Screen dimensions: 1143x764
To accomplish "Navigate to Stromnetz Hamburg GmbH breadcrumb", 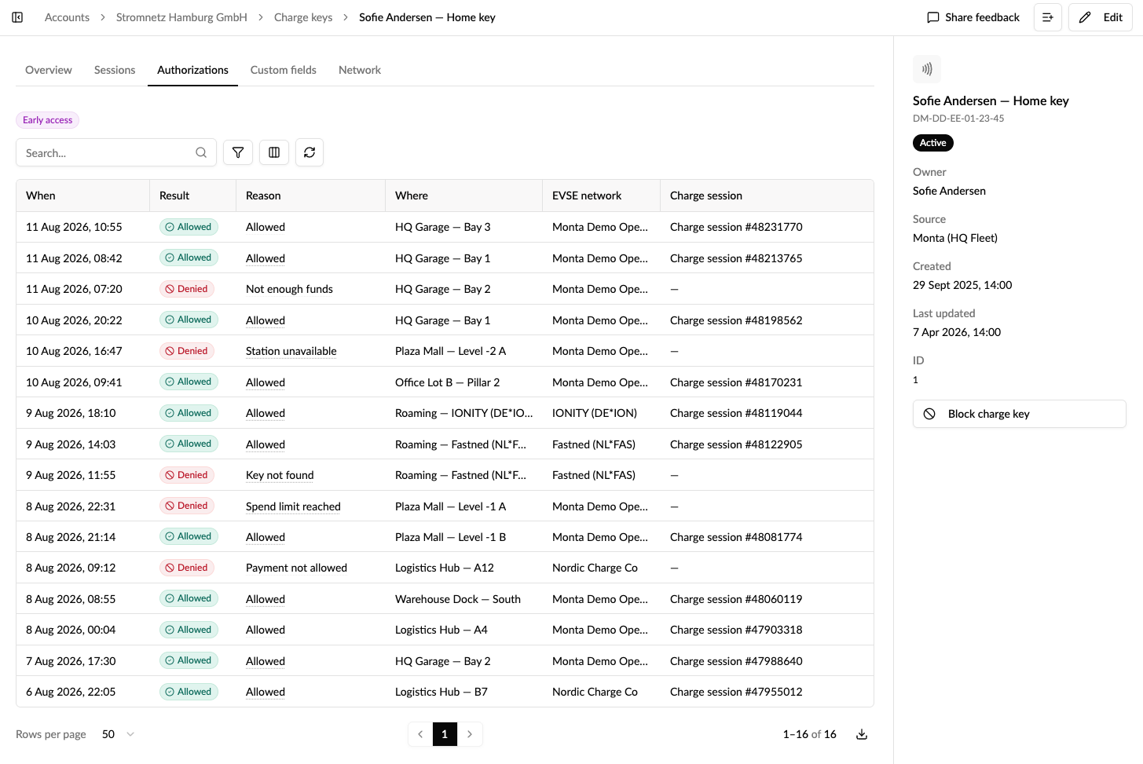I will point(181,17).
